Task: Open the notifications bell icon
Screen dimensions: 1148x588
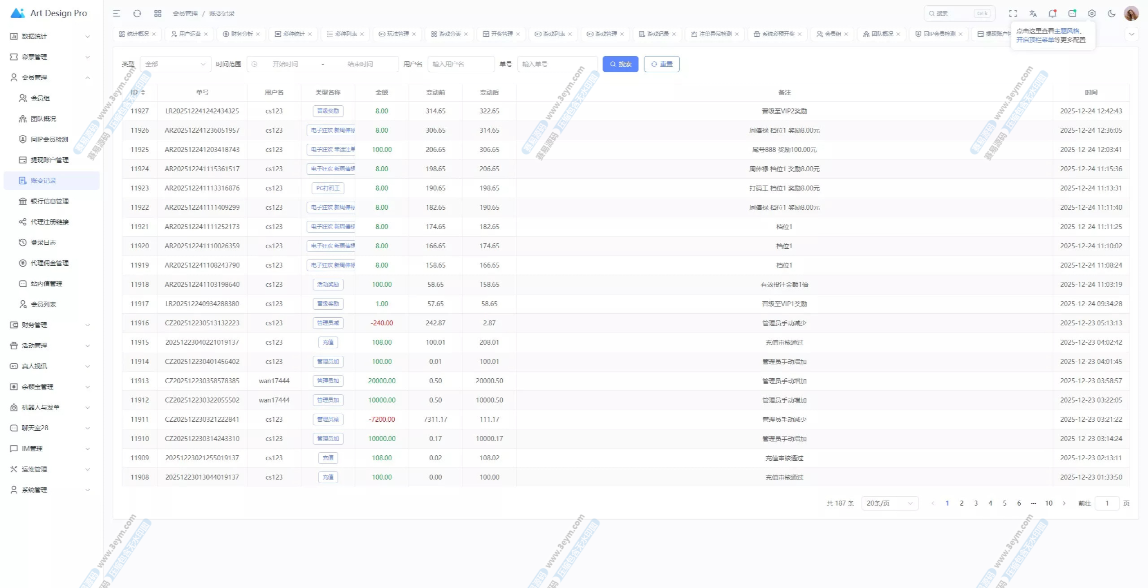Action: [x=1052, y=13]
